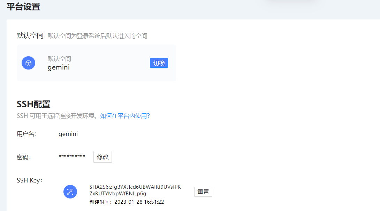
Task: Click the SSH配置 section heading
Action: [x=33, y=104]
